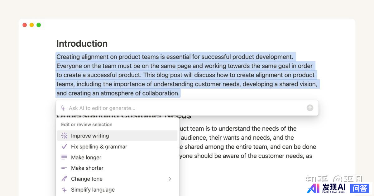The height and width of the screenshot is (196, 374).
Task: Click the Introduction heading
Action: pyautogui.click(x=82, y=44)
